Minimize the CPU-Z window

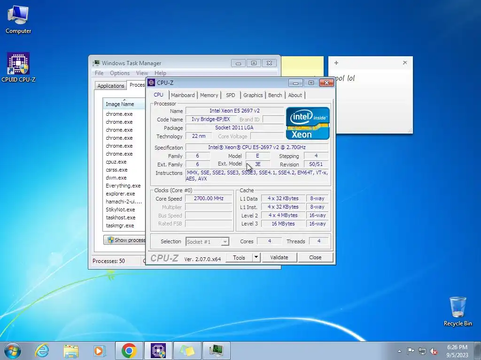tap(295, 83)
